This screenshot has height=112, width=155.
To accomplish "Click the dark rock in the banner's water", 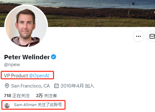I will pos(133,4).
